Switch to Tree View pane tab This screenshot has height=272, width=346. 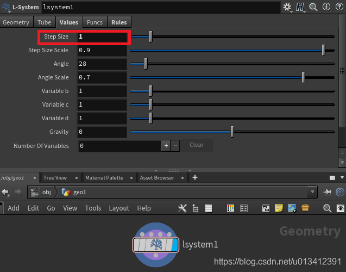pyautogui.click(x=55, y=178)
